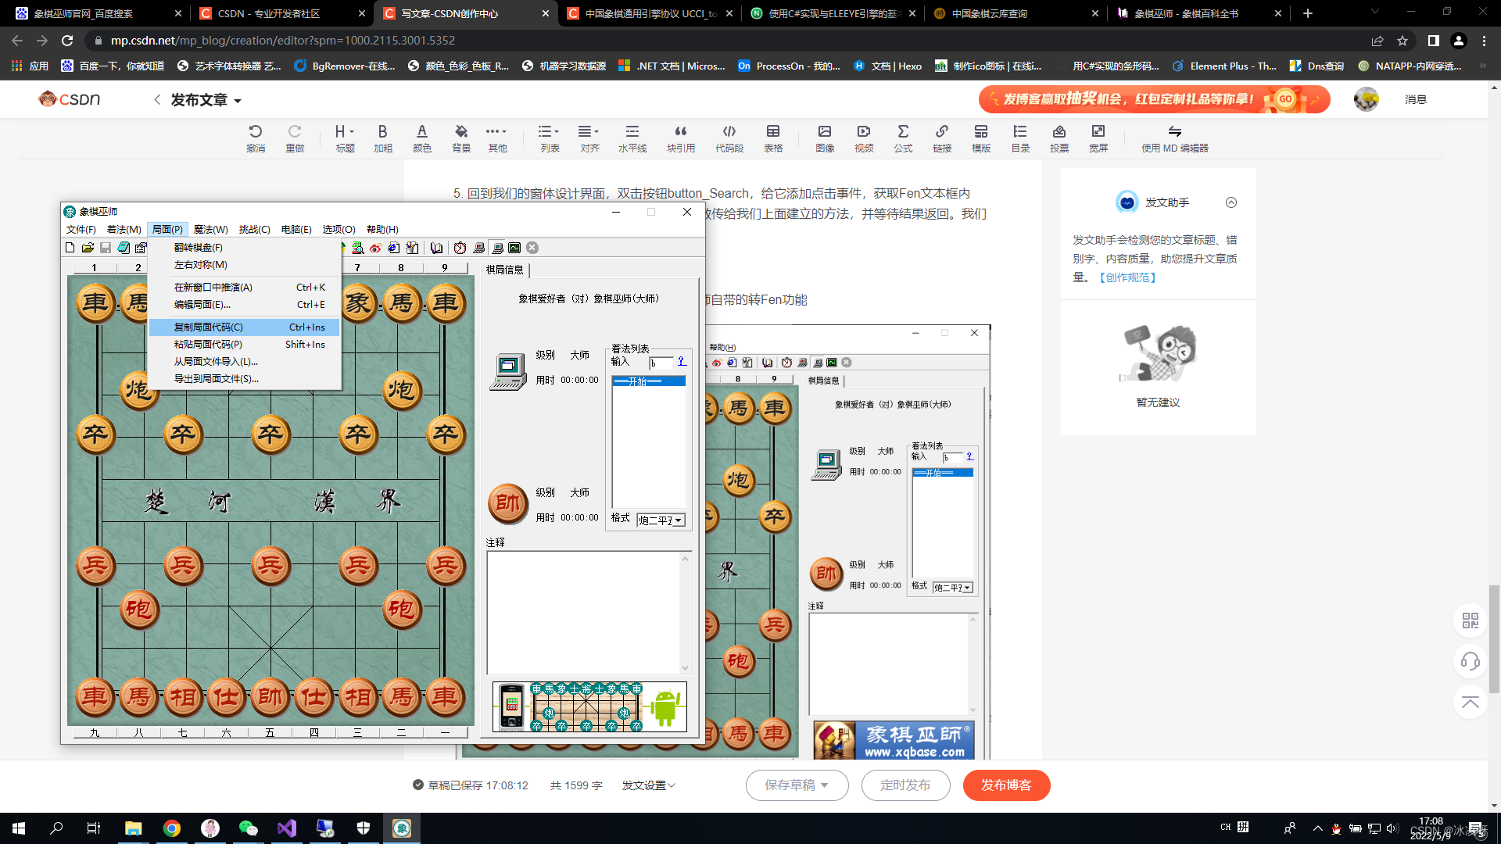1501x844 pixels.
Task: Toggle 宽屏 widescreen mode
Action: [x=1098, y=138]
